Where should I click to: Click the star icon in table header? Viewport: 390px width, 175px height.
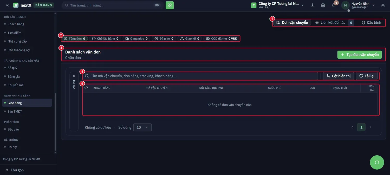[x=86, y=88]
